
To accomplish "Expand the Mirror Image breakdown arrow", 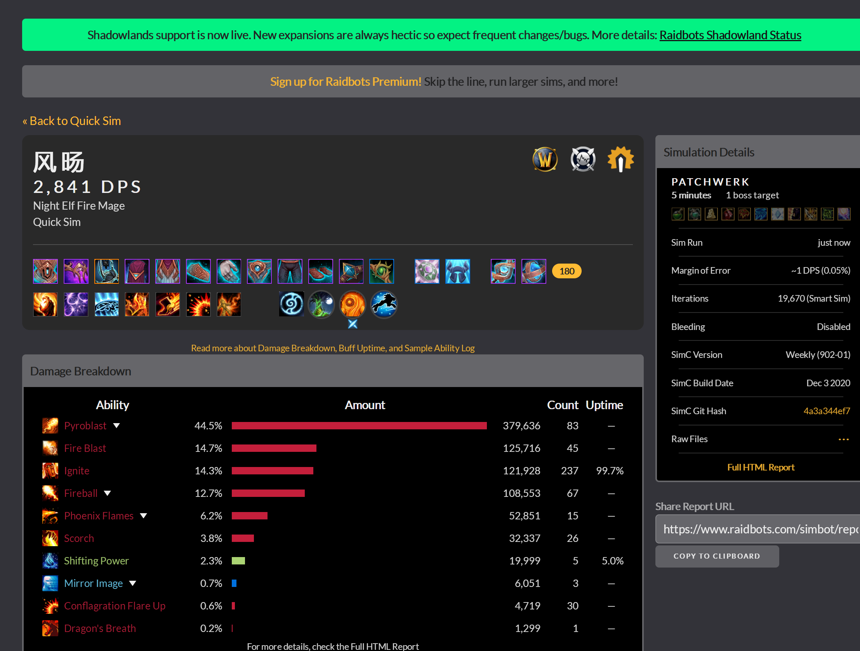I will [132, 583].
